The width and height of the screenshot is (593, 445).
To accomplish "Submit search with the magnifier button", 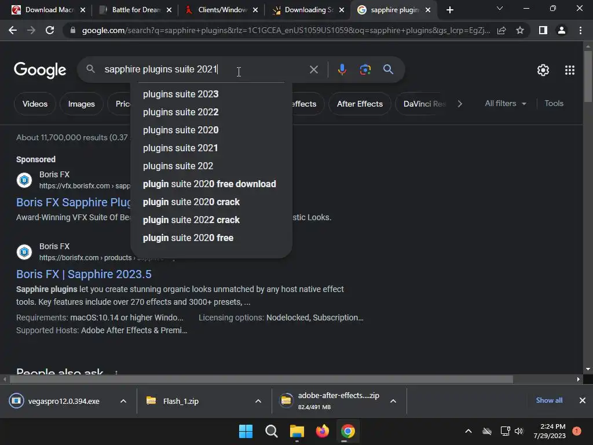I will (x=388, y=70).
